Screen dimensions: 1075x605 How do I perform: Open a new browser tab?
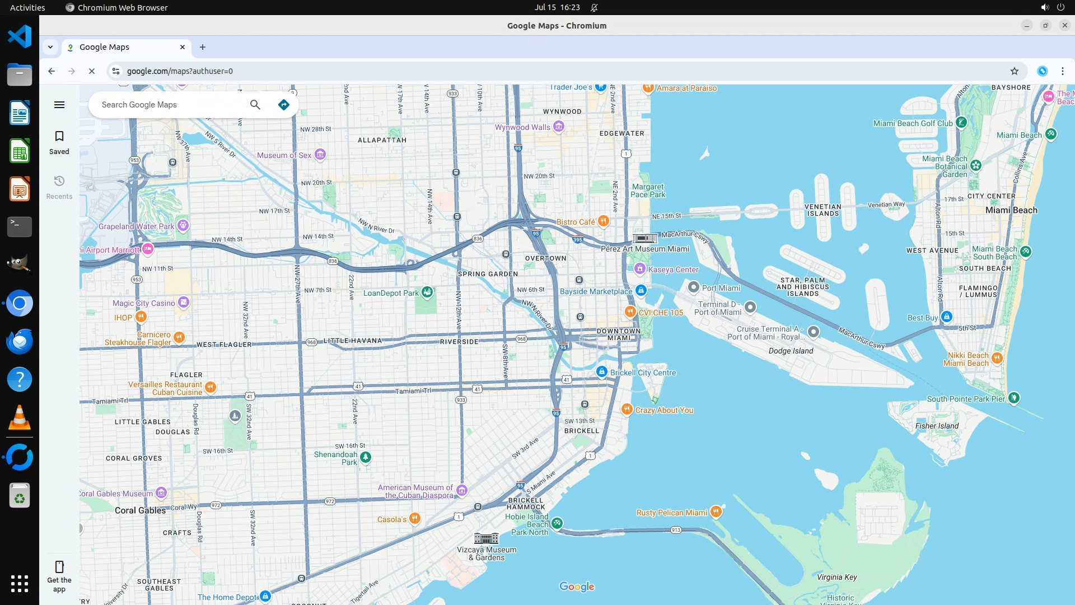203,47
